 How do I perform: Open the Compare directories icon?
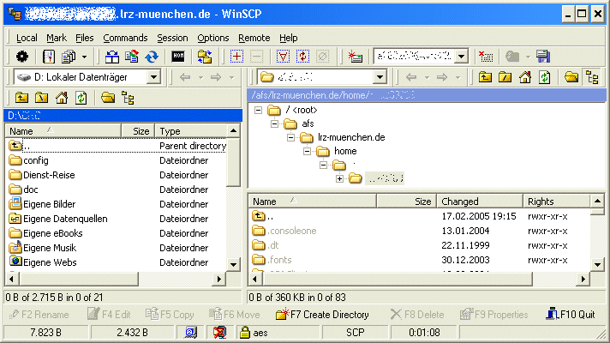[x=112, y=57]
